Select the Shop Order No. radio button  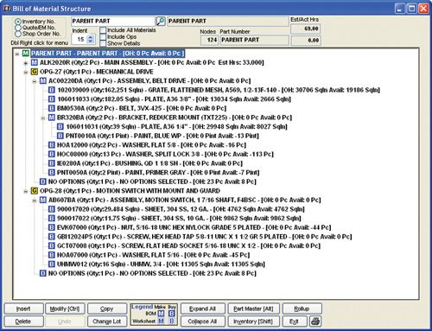pyautogui.click(x=18, y=34)
